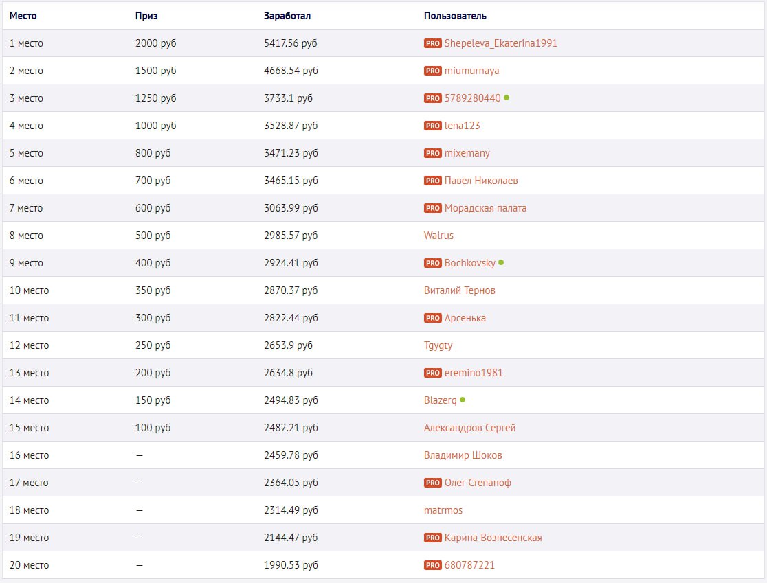This screenshot has height=583, width=767.
Task: Click PRO badge next to Арсенька
Action: pos(432,318)
